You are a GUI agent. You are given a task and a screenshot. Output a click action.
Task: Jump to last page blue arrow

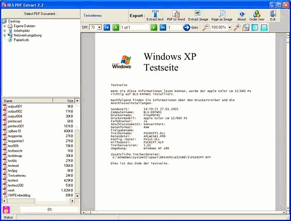coord(163,27)
